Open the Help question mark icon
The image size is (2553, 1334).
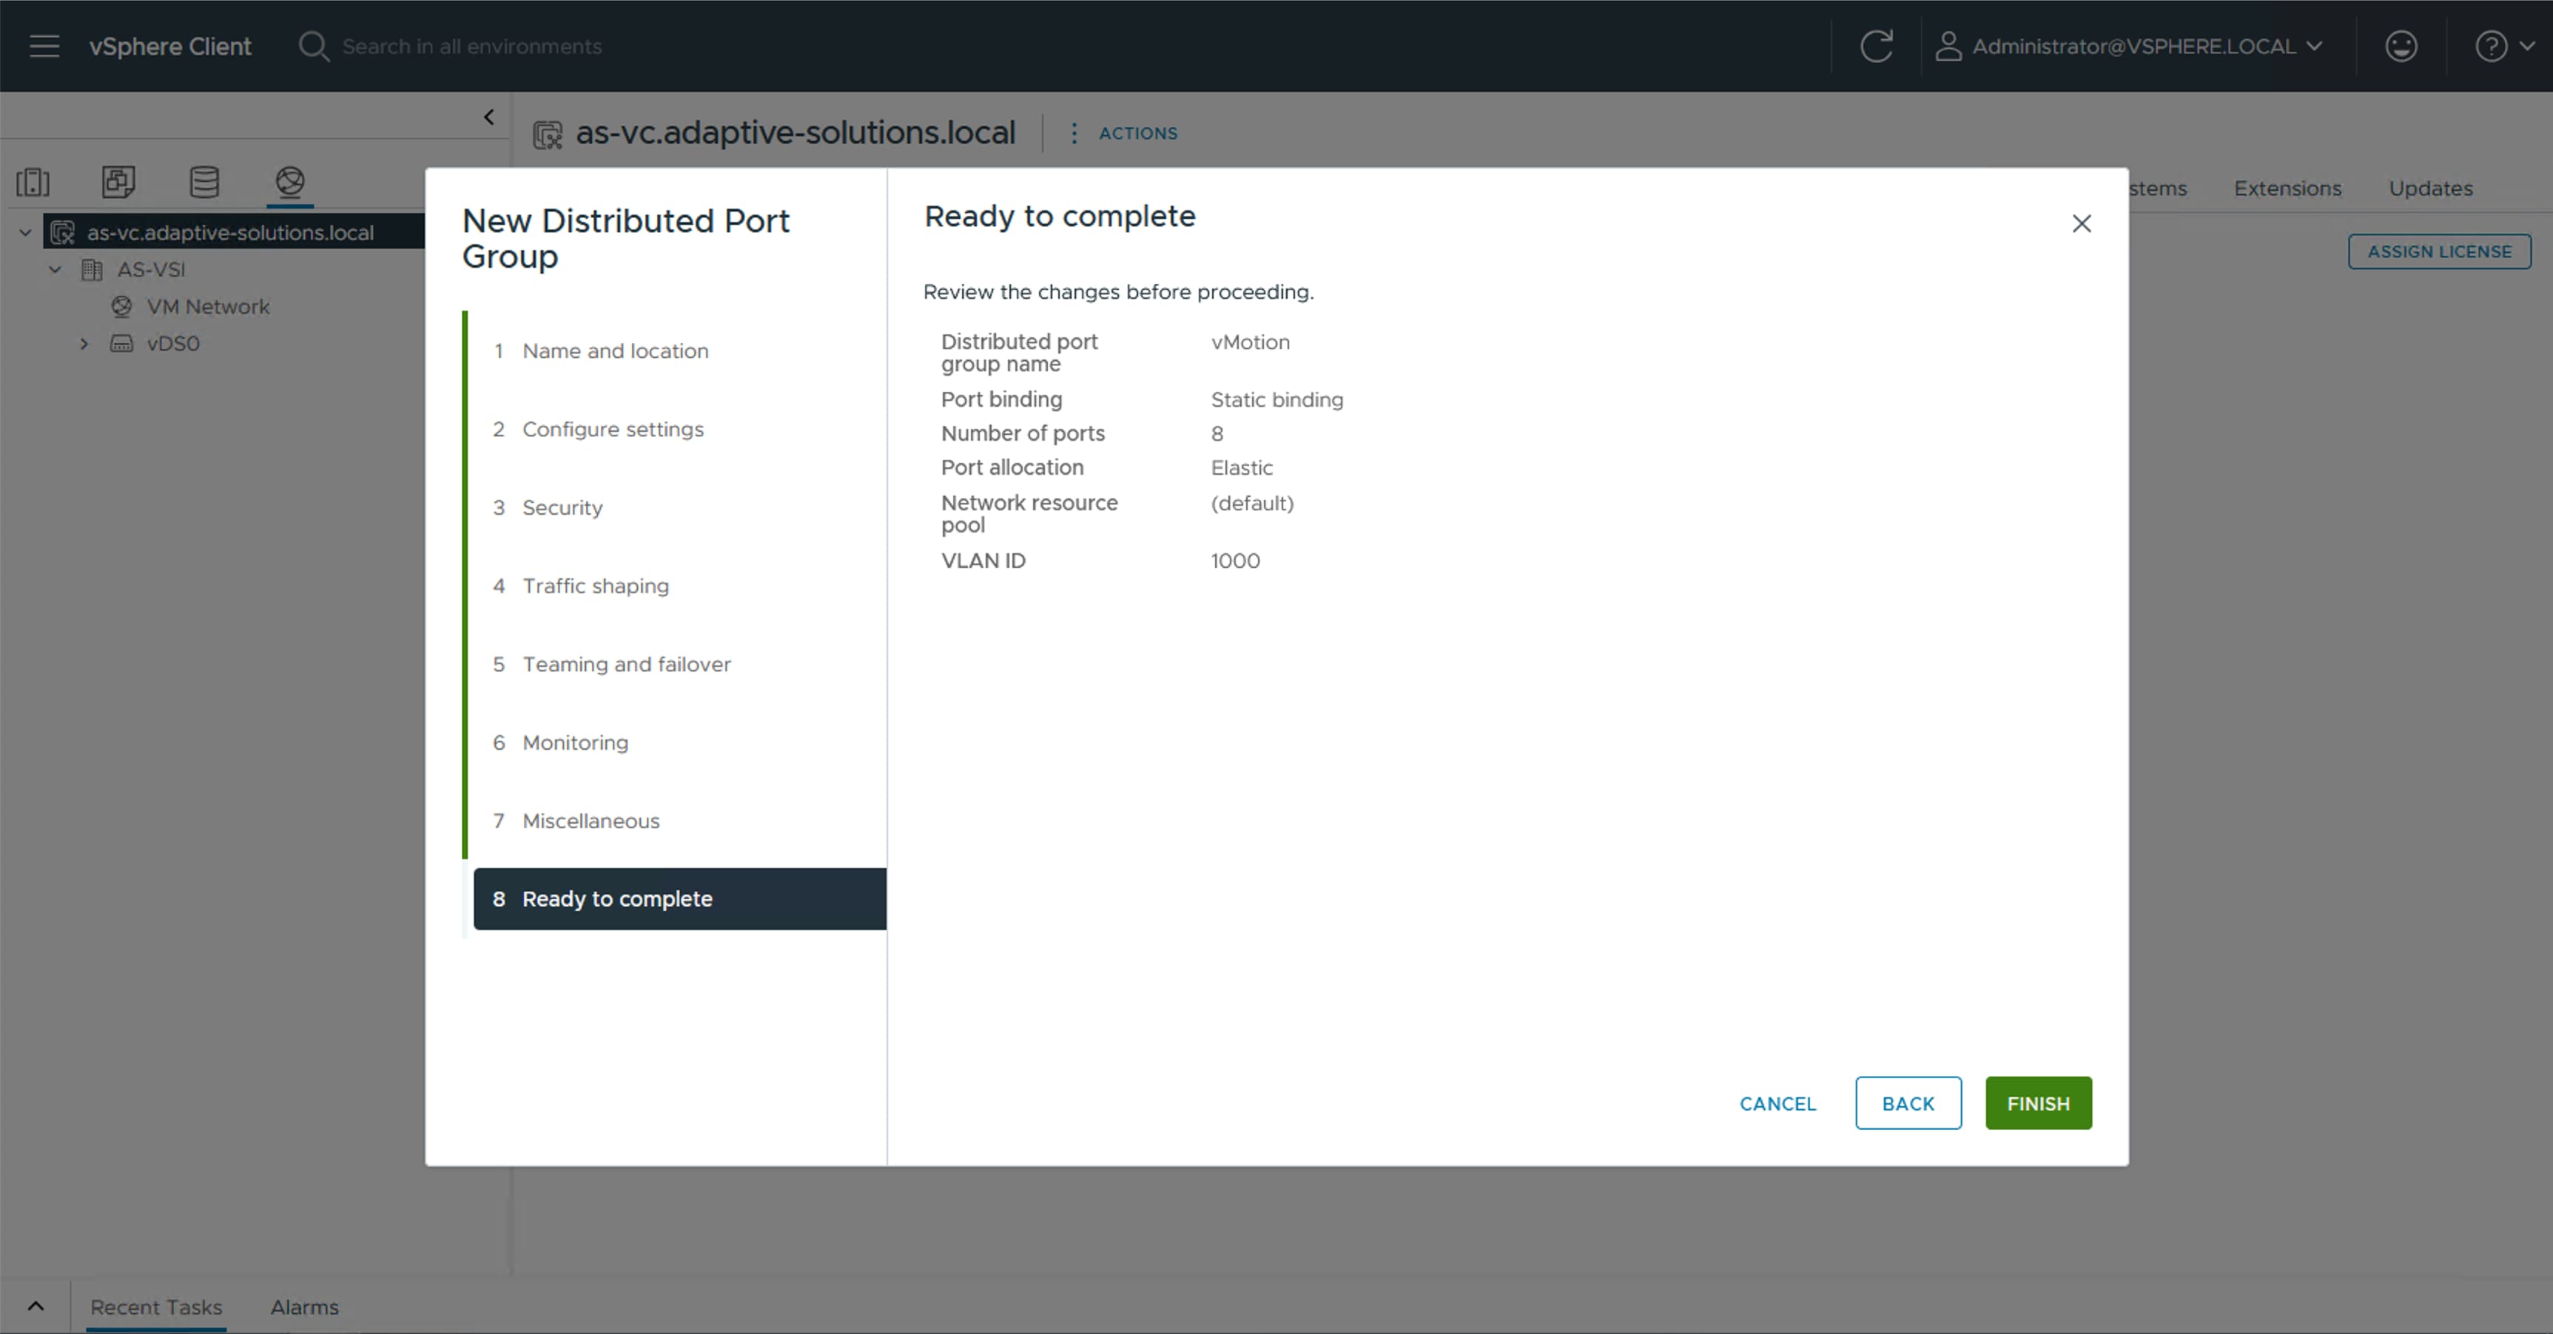pos(2491,46)
